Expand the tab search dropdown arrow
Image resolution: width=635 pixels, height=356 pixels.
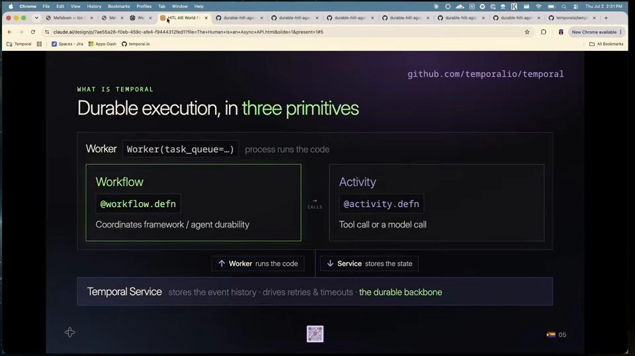(36, 18)
